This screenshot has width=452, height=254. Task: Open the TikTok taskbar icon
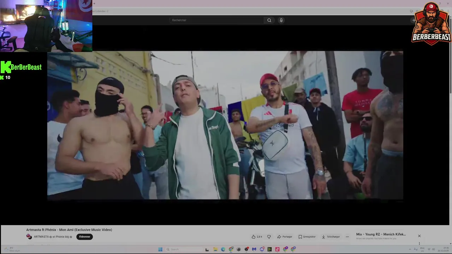[x=277, y=249]
